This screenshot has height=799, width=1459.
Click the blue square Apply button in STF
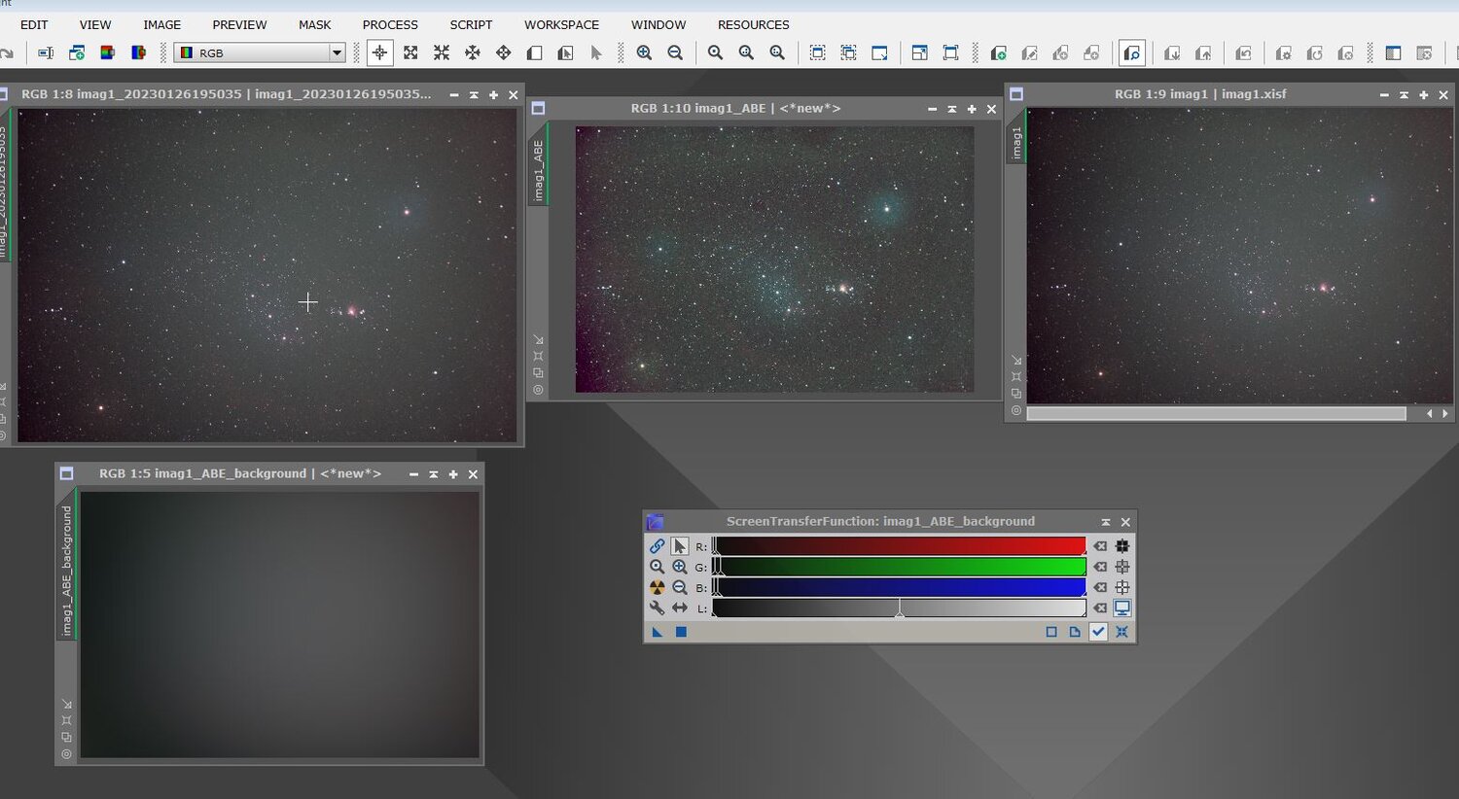[x=681, y=632]
